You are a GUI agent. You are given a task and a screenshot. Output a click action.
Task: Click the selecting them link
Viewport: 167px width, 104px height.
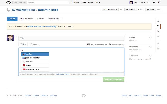pyautogui.click(x=63, y=74)
